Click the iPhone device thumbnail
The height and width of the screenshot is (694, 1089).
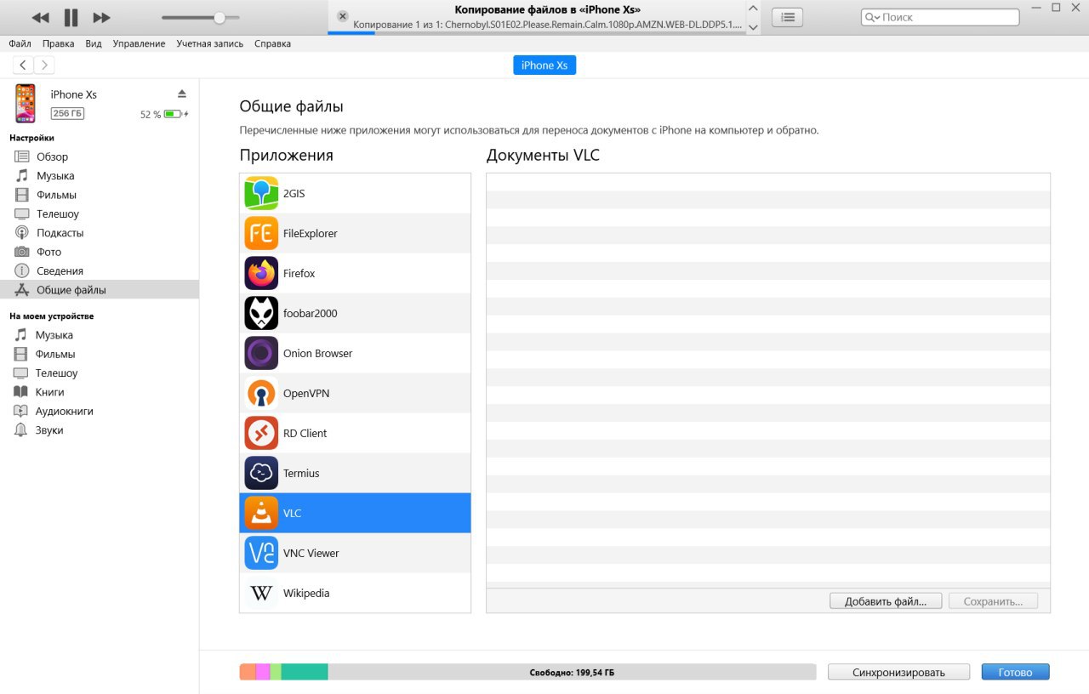click(x=26, y=104)
